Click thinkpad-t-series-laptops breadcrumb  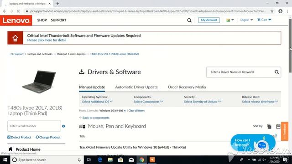pos(71,54)
